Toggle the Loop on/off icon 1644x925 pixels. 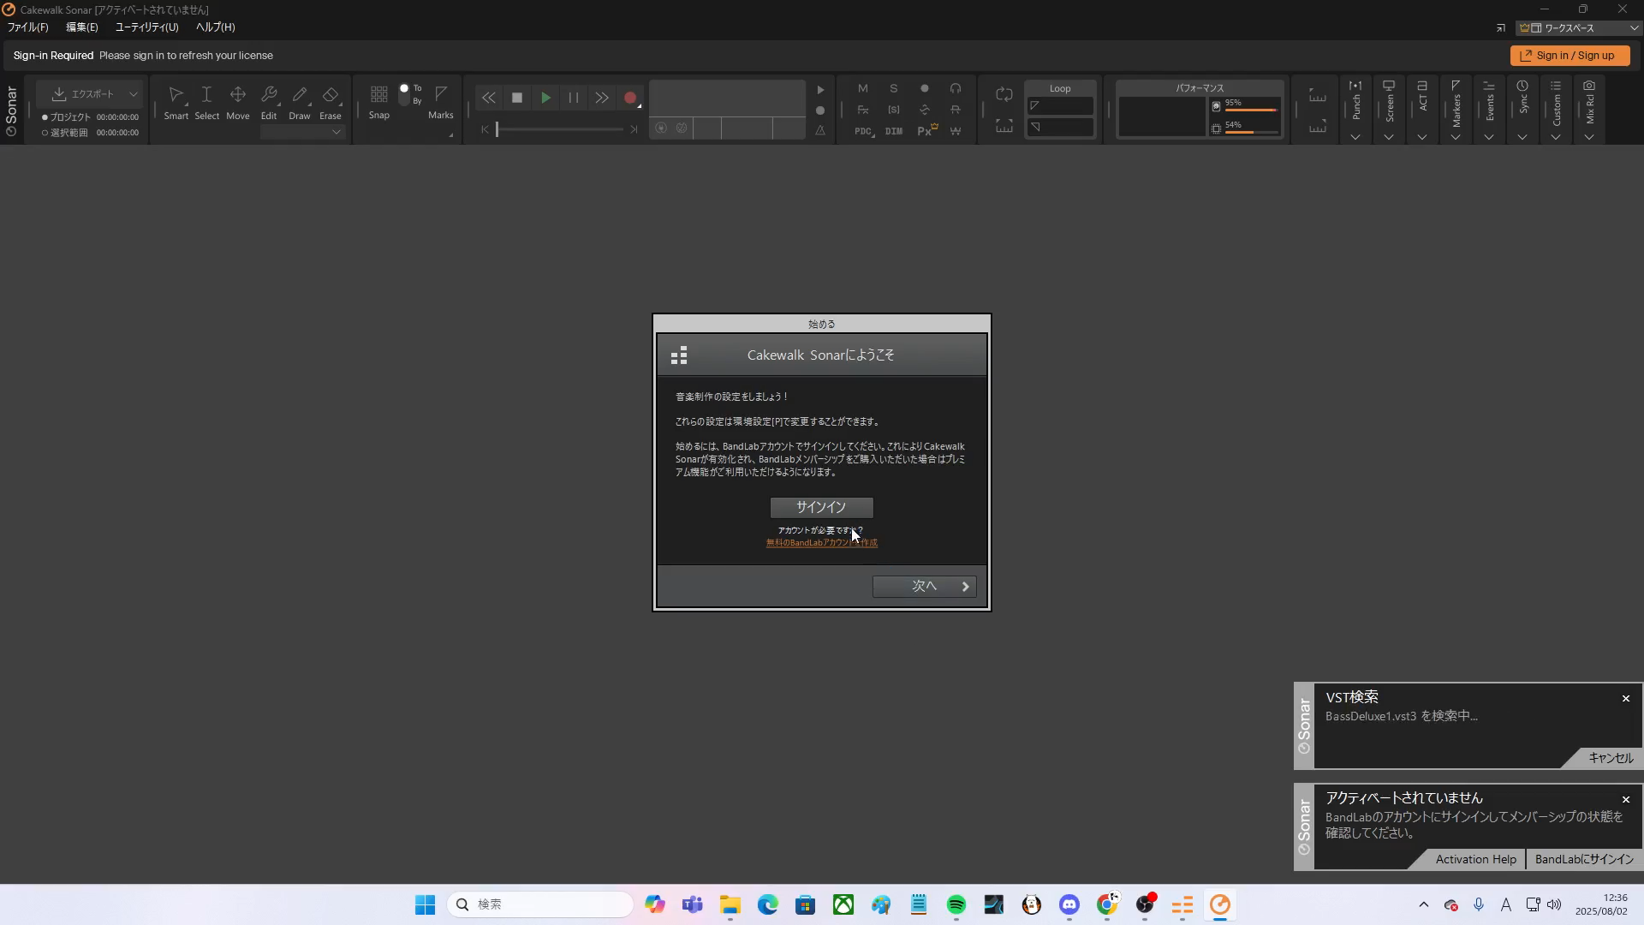pyautogui.click(x=1004, y=94)
